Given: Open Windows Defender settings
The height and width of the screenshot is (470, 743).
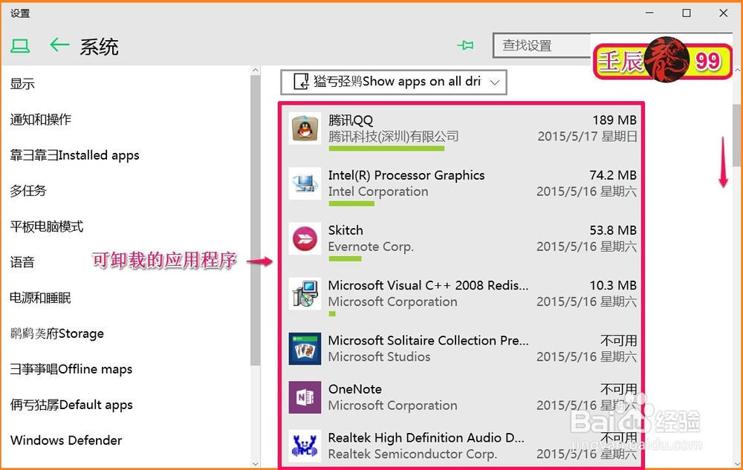Looking at the screenshot, I should coord(65,440).
